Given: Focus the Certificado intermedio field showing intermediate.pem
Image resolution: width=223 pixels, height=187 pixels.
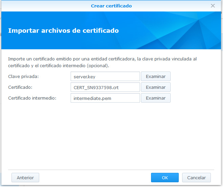Looking at the screenshot, I should pyautogui.click(x=105, y=98).
